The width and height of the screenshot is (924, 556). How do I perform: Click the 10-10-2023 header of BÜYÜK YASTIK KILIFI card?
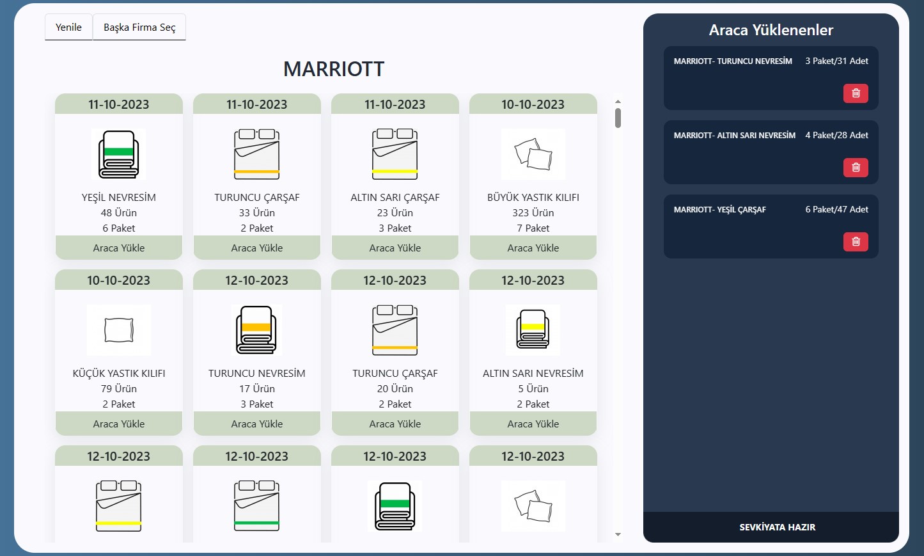533,104
